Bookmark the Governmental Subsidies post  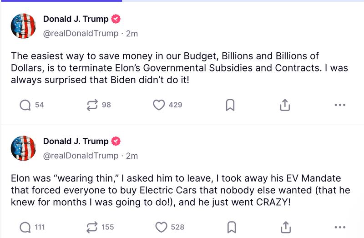coord(230,105)
